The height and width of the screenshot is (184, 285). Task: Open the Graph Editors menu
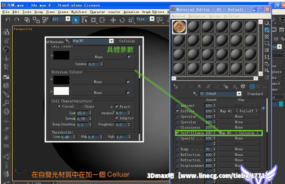[153, 12]
